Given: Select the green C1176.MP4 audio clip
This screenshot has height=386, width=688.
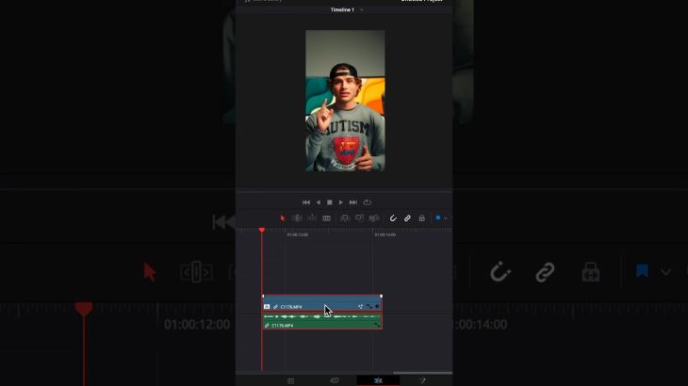Looking at the screenshot, I should [x=322, y=322].
